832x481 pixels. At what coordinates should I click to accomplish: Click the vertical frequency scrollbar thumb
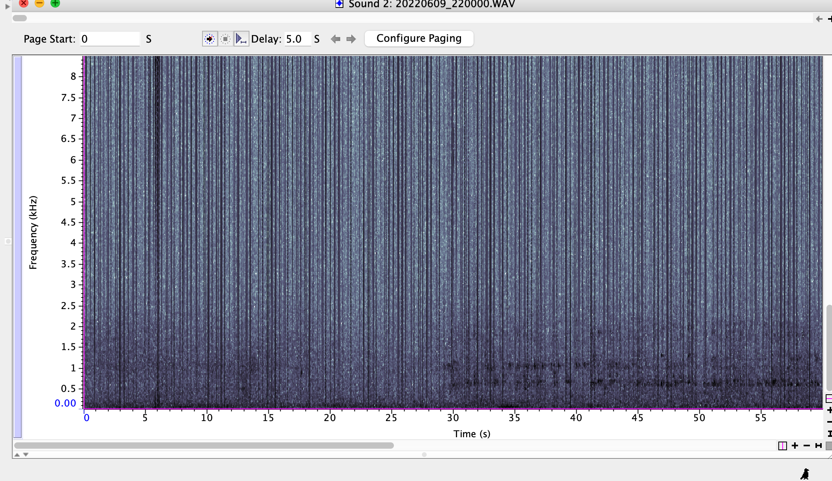click(829, 348)
